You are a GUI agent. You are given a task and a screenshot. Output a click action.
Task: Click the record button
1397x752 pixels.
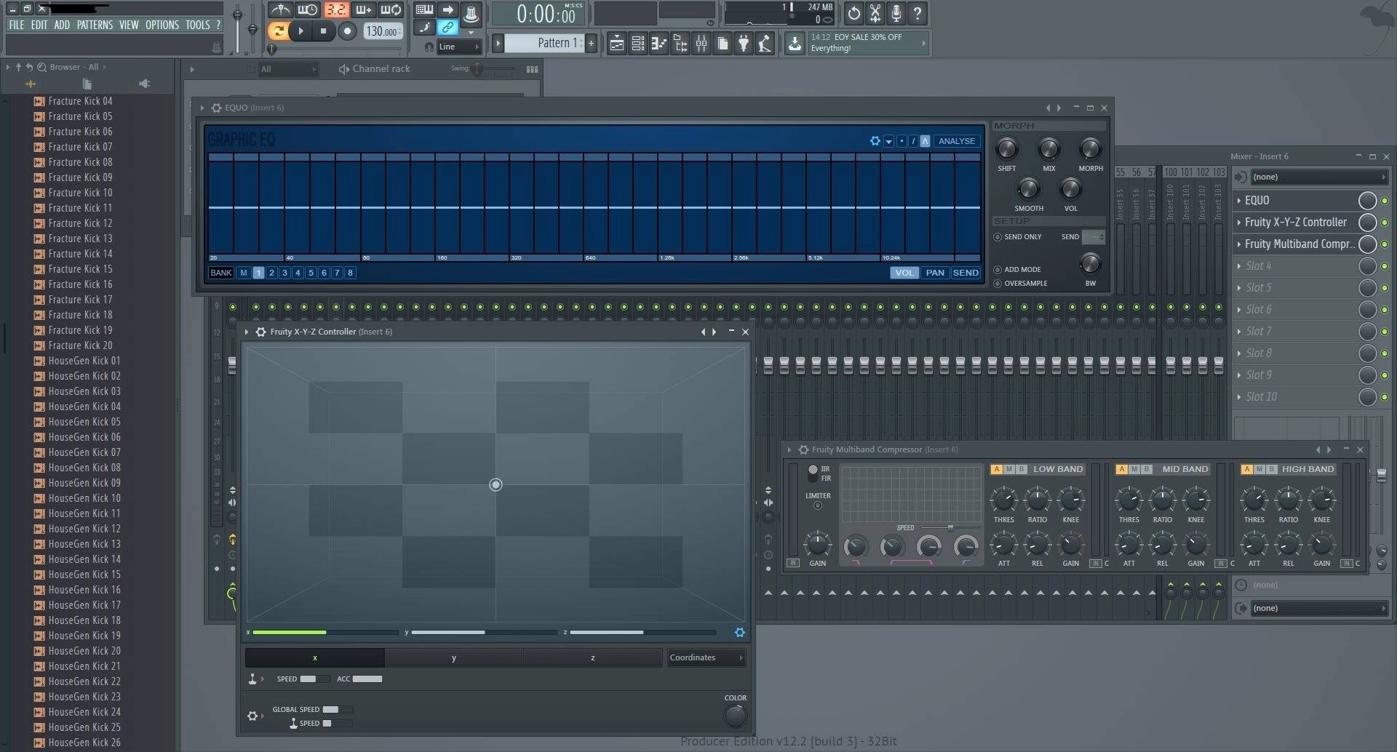tap(347, 31)
